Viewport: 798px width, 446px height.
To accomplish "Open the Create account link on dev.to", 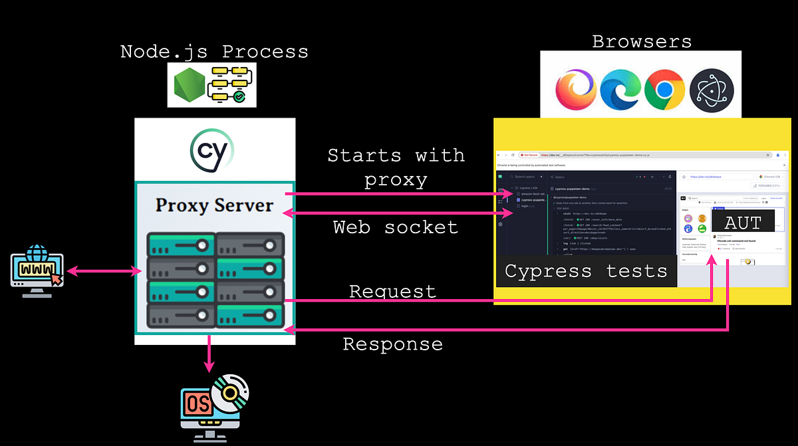I will coord(775,198).
